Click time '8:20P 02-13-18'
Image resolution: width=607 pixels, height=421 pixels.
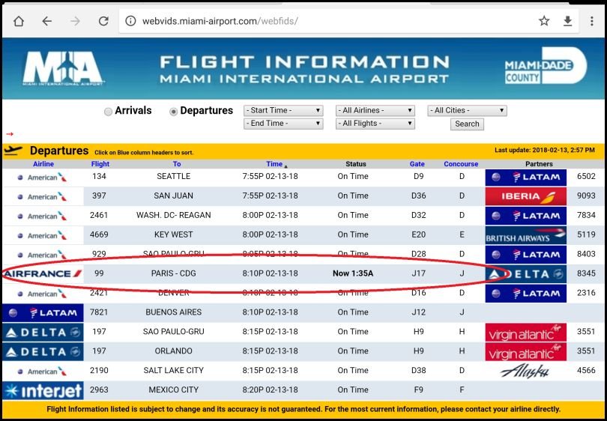(x=271, y=390)
